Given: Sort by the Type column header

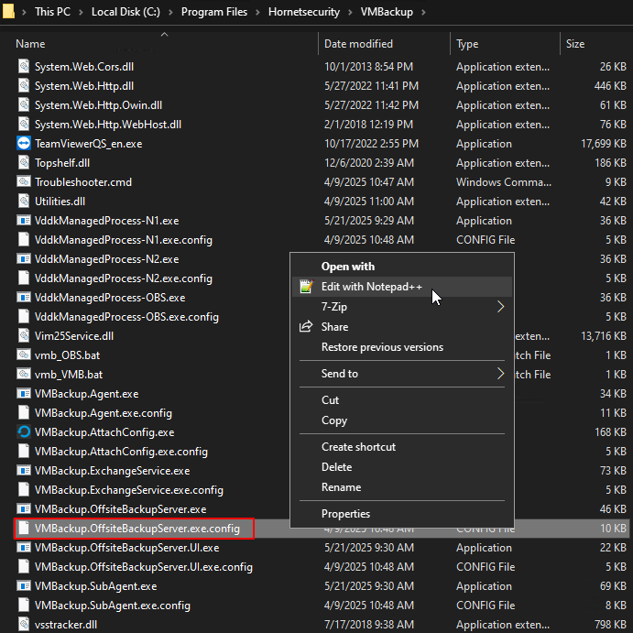Looking at the screenshot, I should [467, 44].
